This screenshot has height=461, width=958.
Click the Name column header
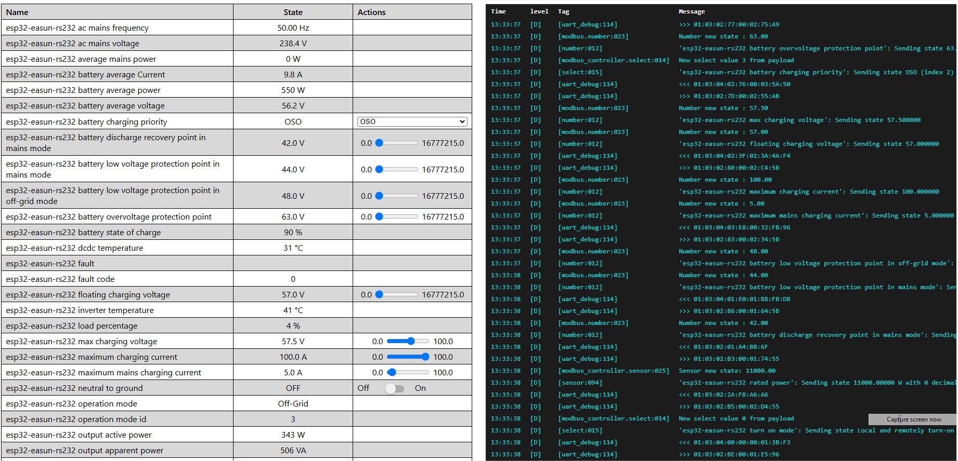pos(17,12)
